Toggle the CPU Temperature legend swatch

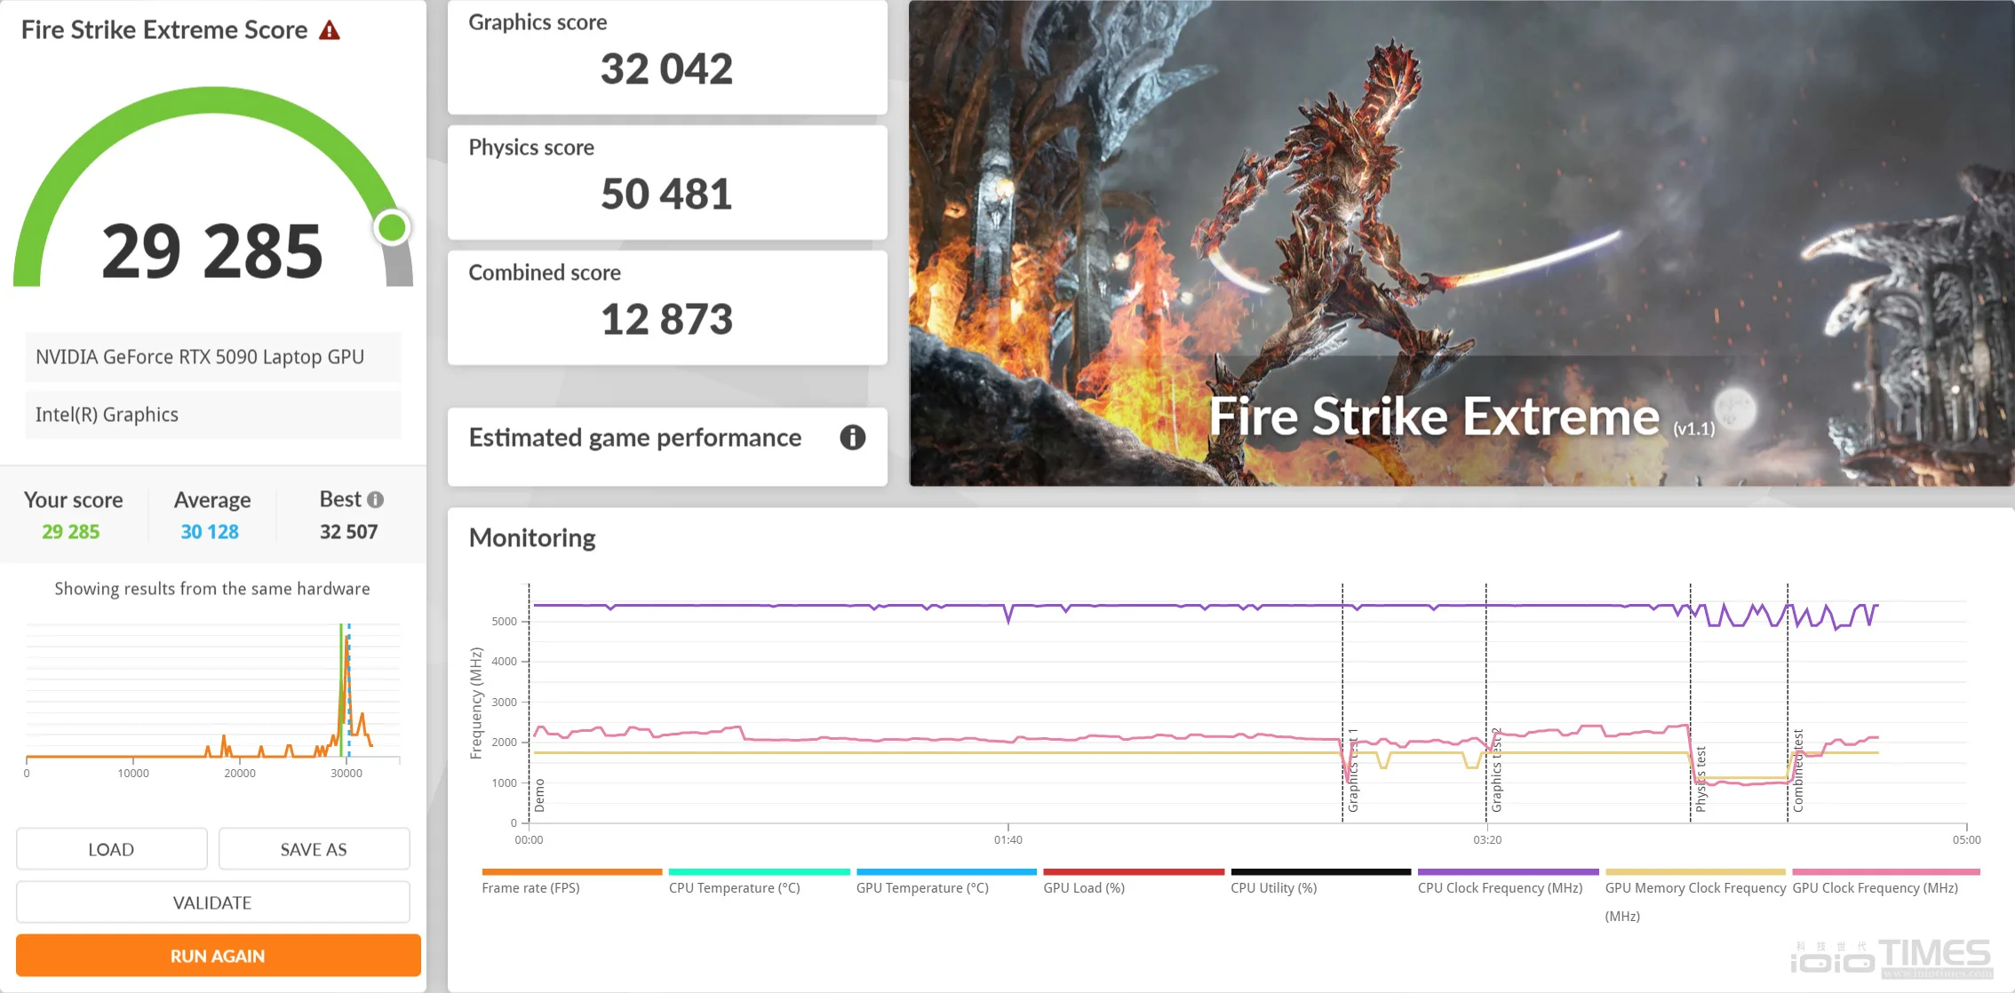(x=760, y=872)
